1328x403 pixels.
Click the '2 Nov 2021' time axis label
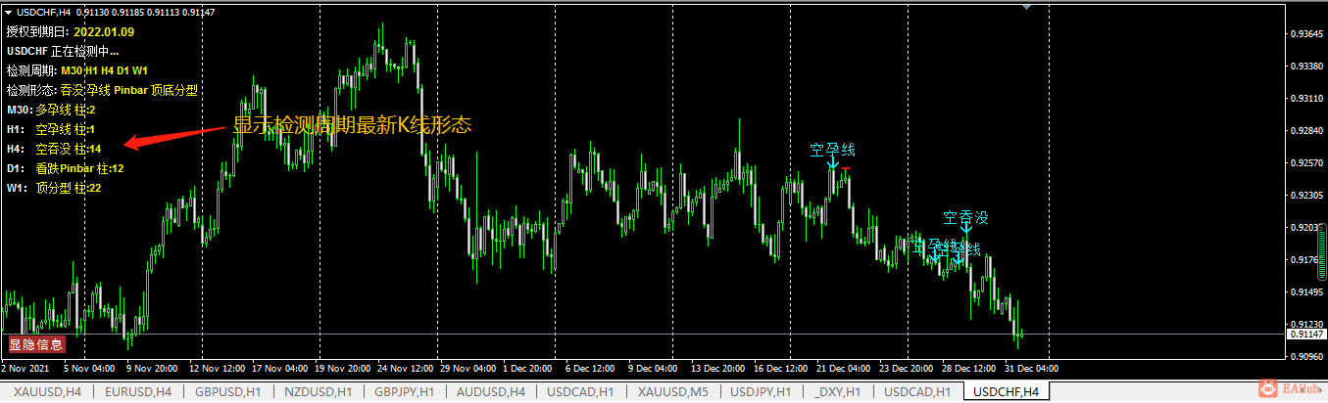point(24,369)
